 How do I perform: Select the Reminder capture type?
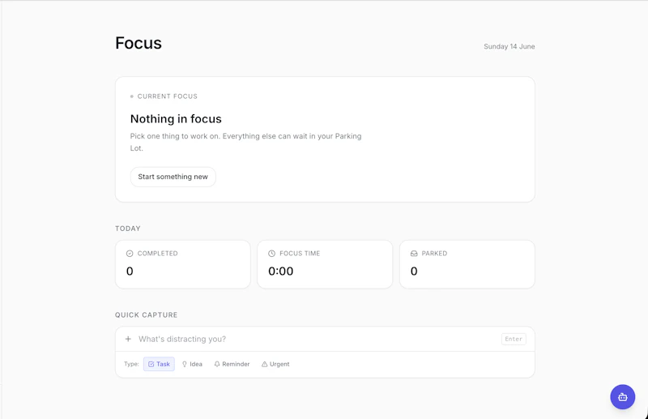coord(232,364)
